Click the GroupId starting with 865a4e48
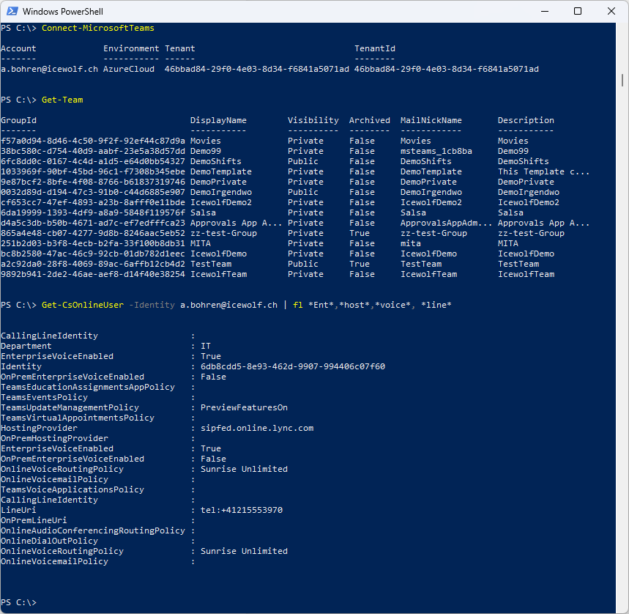This screenshot has height=614, width=629. click(x=93, y=233)
